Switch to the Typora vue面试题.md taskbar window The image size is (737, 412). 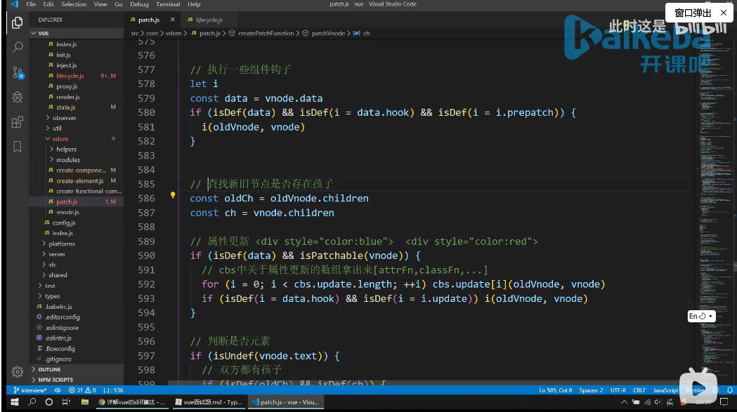pyautogui.click(x=208, y=402)
